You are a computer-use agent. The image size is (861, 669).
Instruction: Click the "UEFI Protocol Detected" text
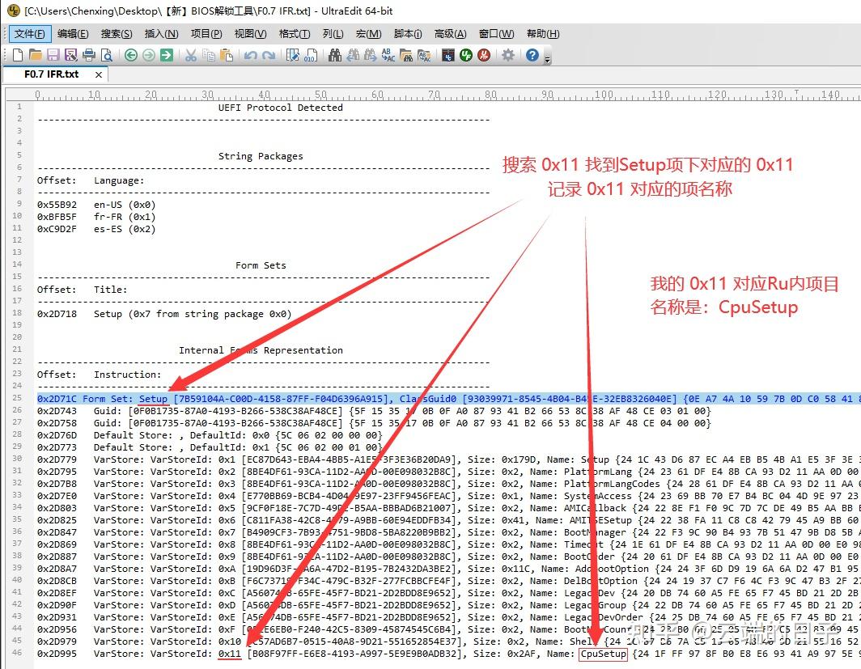click(x=280, y=108)
